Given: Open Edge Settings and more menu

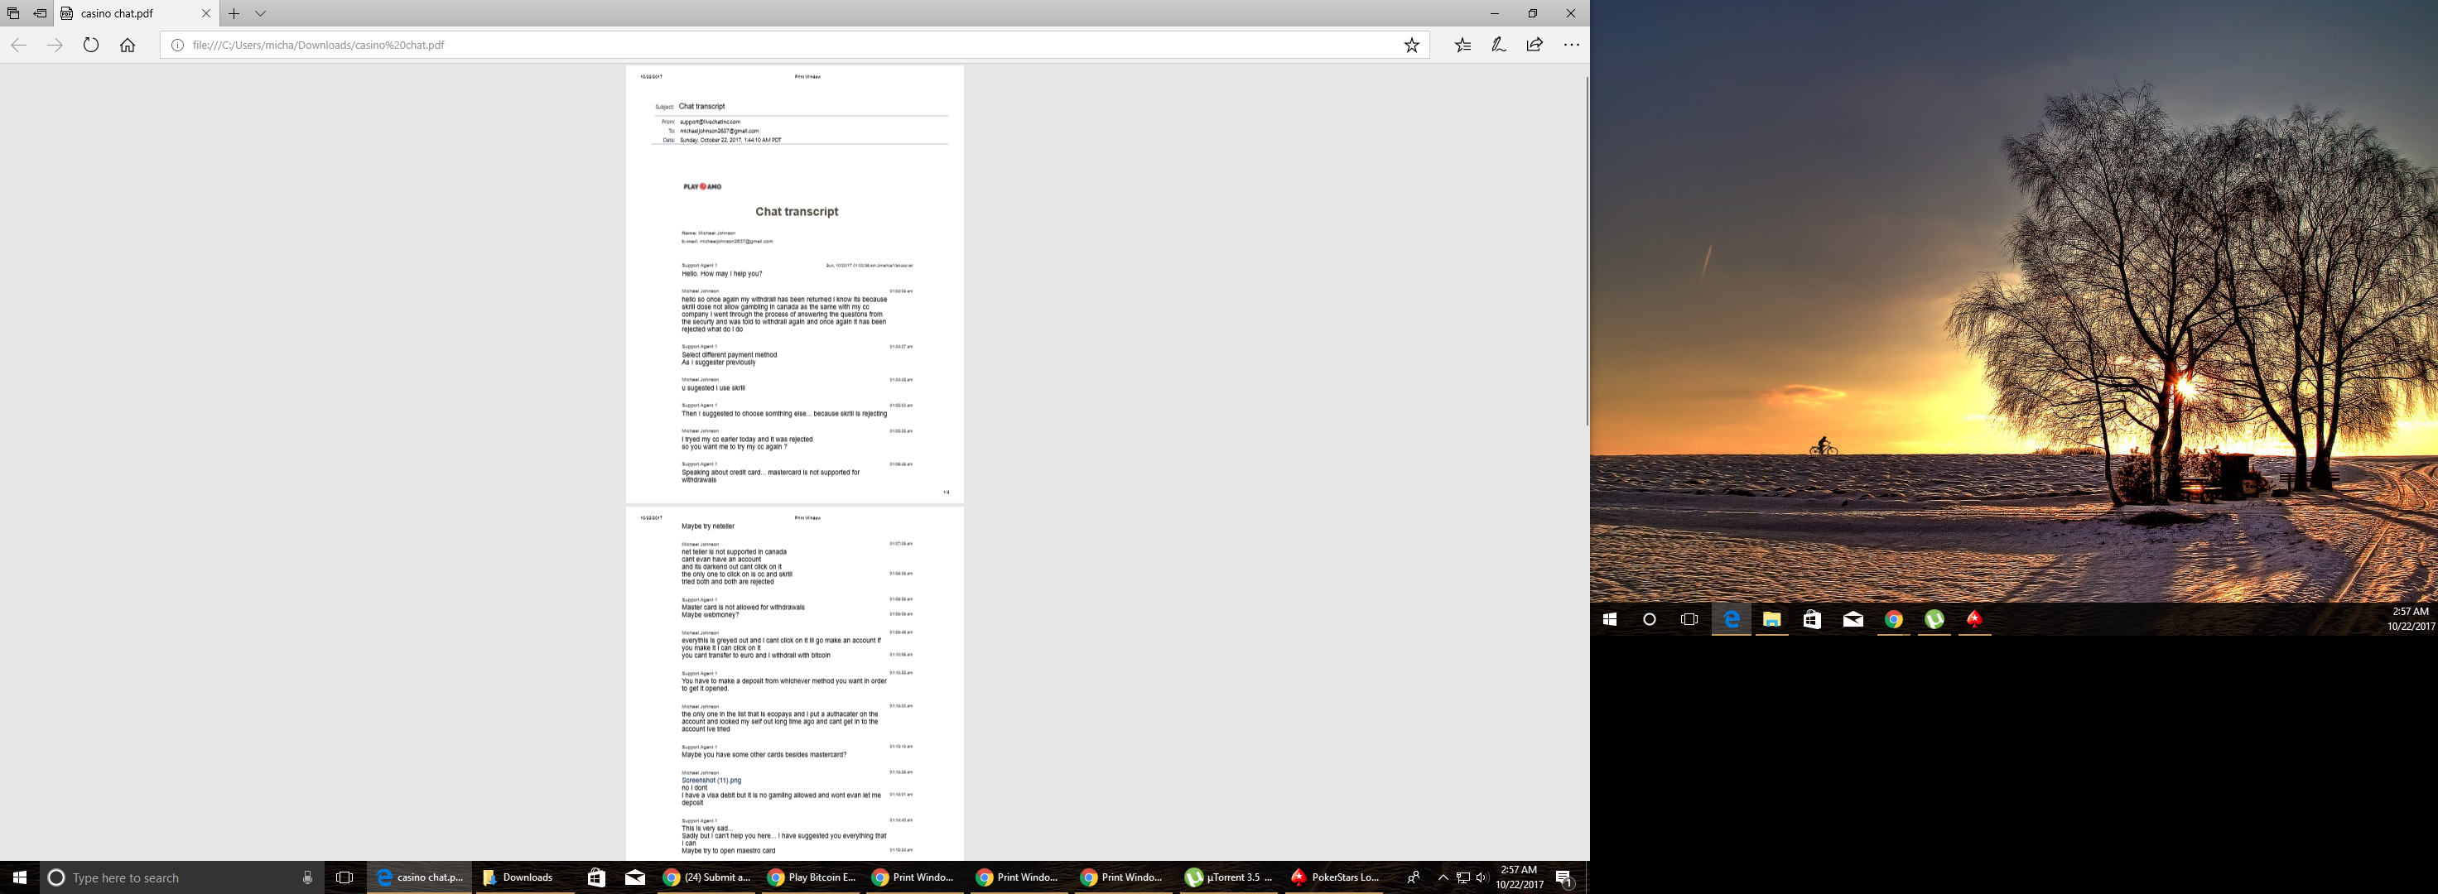Looking at the screenshot, I should (x=1571, y=45).
